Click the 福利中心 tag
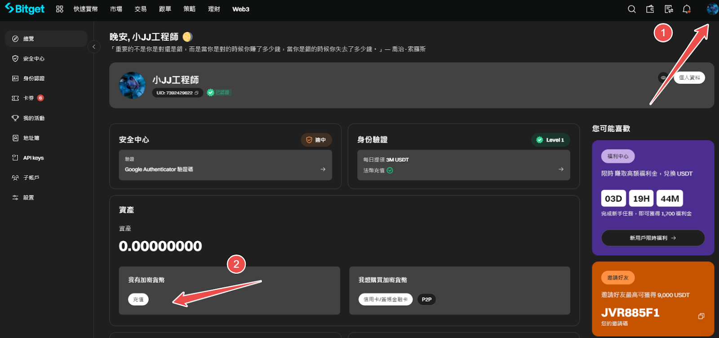 [x=618, y=156]
